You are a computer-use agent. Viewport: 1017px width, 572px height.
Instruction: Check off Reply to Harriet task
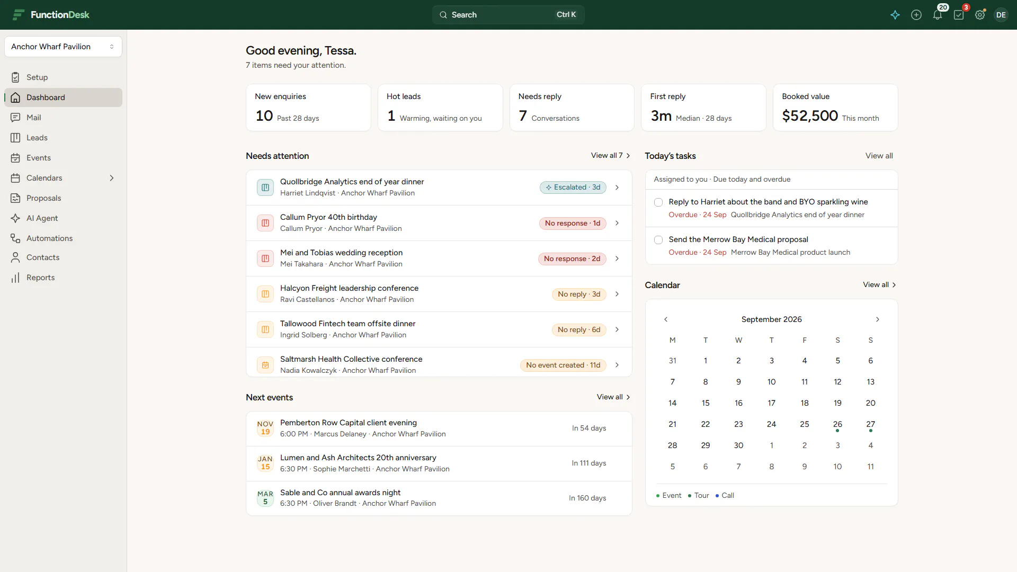pyautogui.click(x=658, y=202)
